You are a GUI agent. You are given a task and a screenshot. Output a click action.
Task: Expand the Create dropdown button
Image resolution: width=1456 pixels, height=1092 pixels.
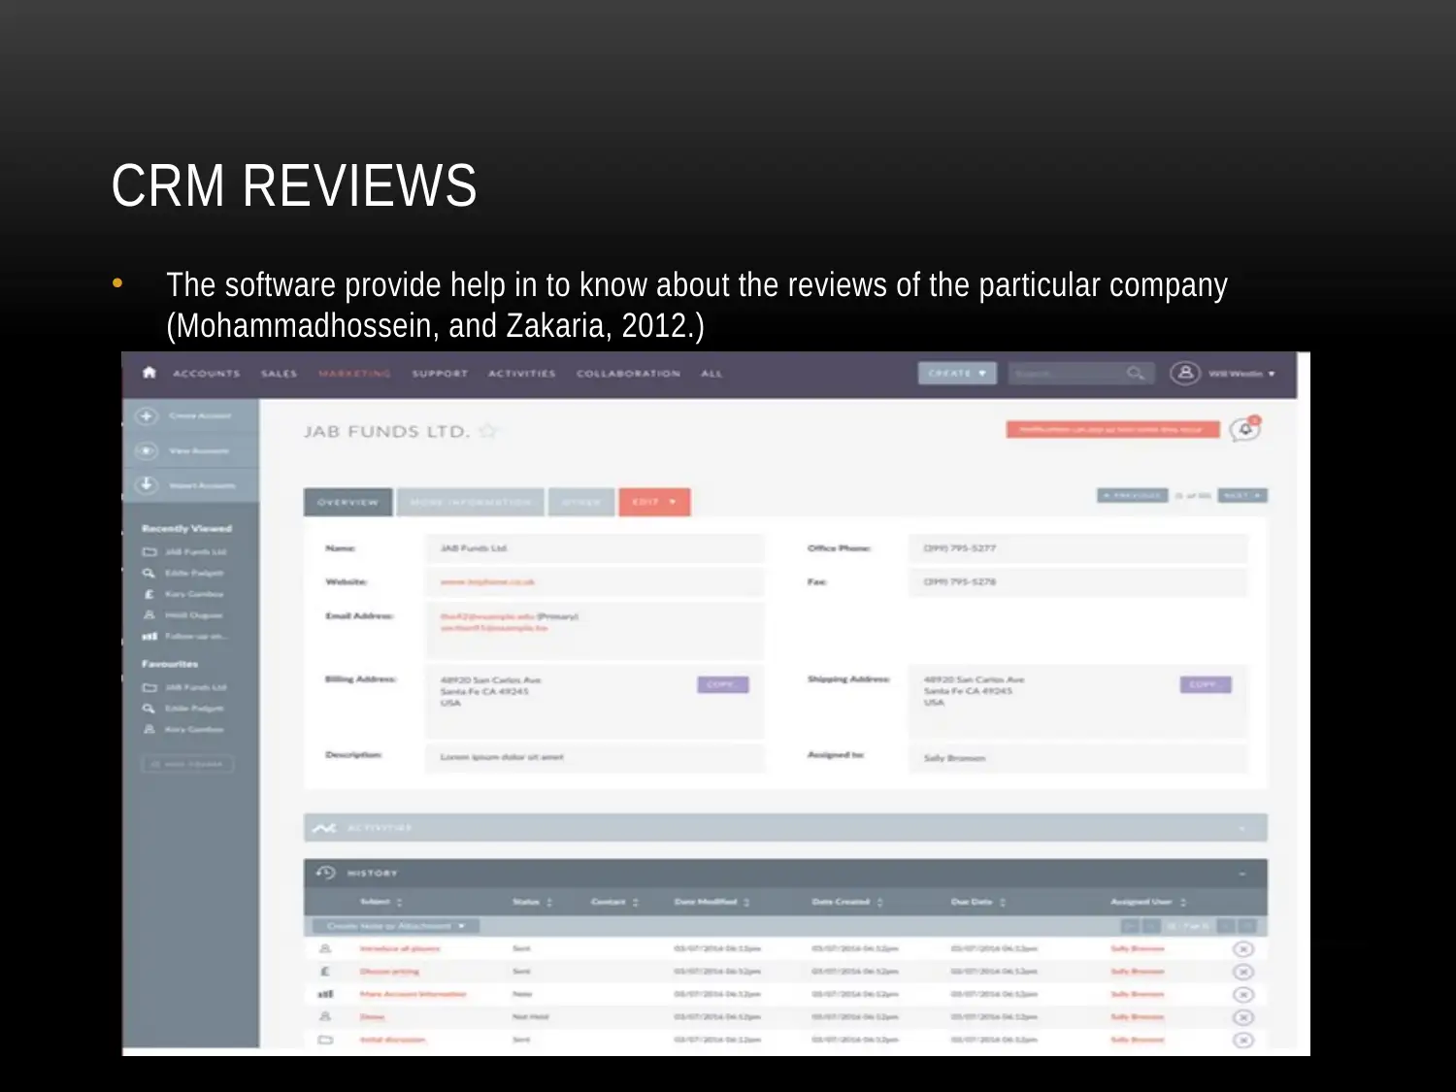click(x=957, y=373)
